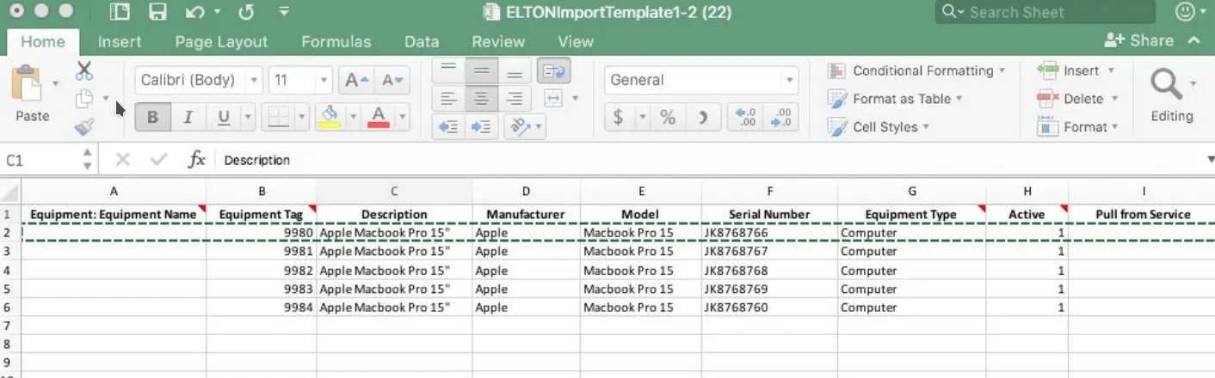The width and height of the screenshot is (1215, 378).
Task: Toggle Italic formatting
Action: (x=188, y=118)
